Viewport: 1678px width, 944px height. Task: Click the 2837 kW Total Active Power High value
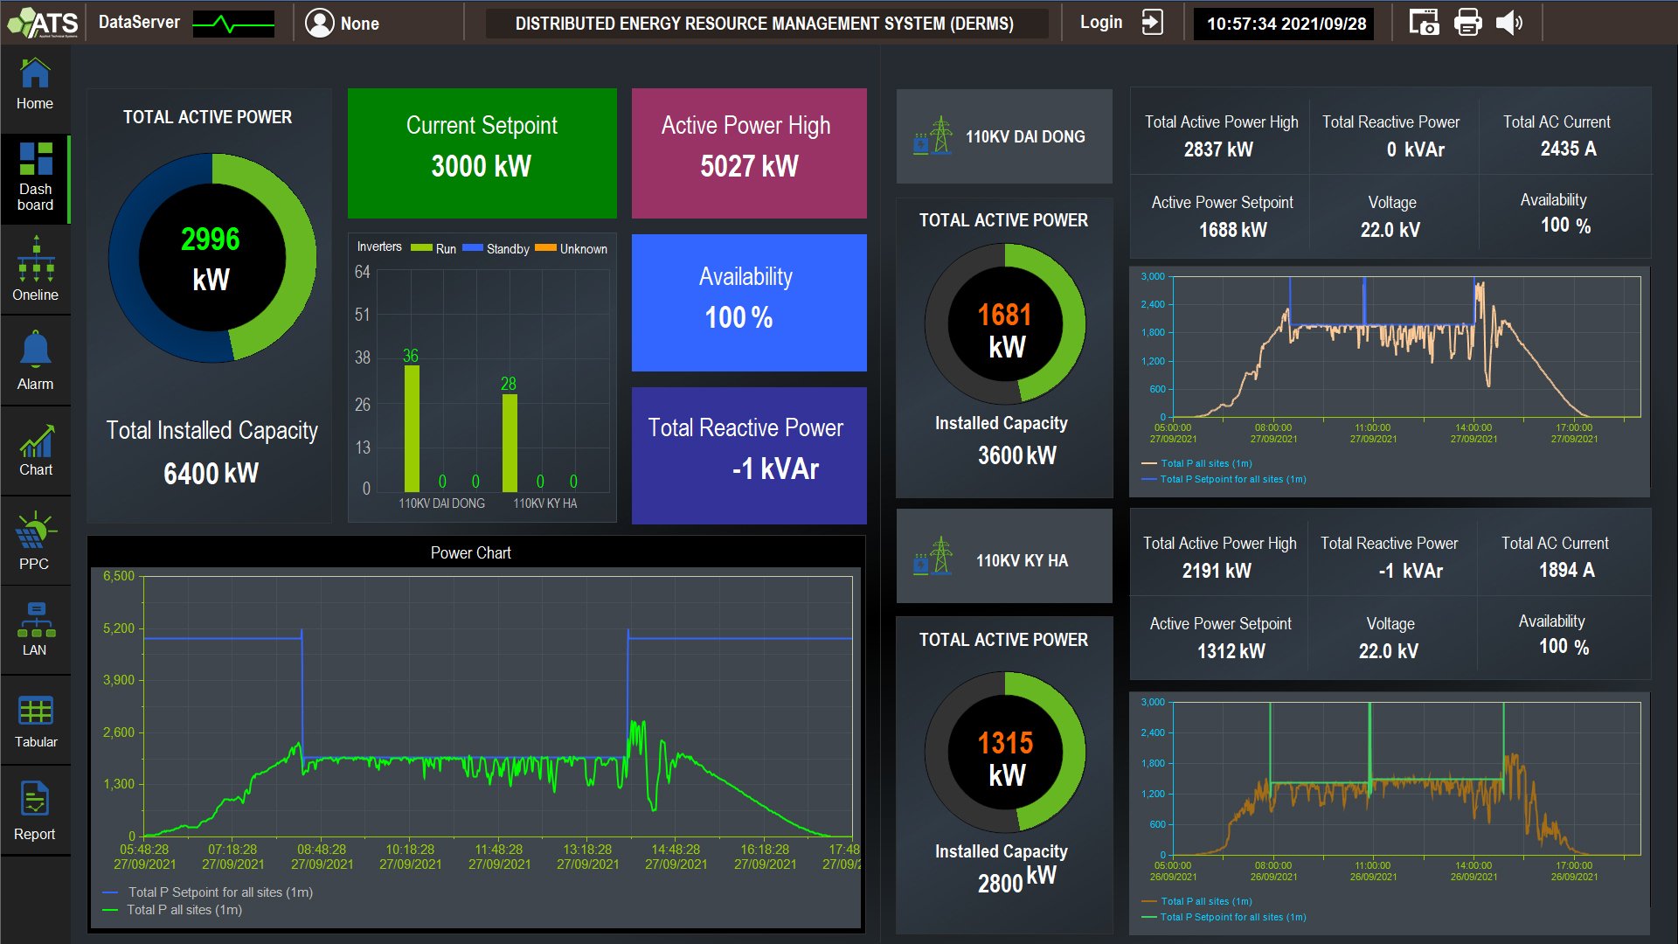pyautogui.click(x=1218, y=149)
